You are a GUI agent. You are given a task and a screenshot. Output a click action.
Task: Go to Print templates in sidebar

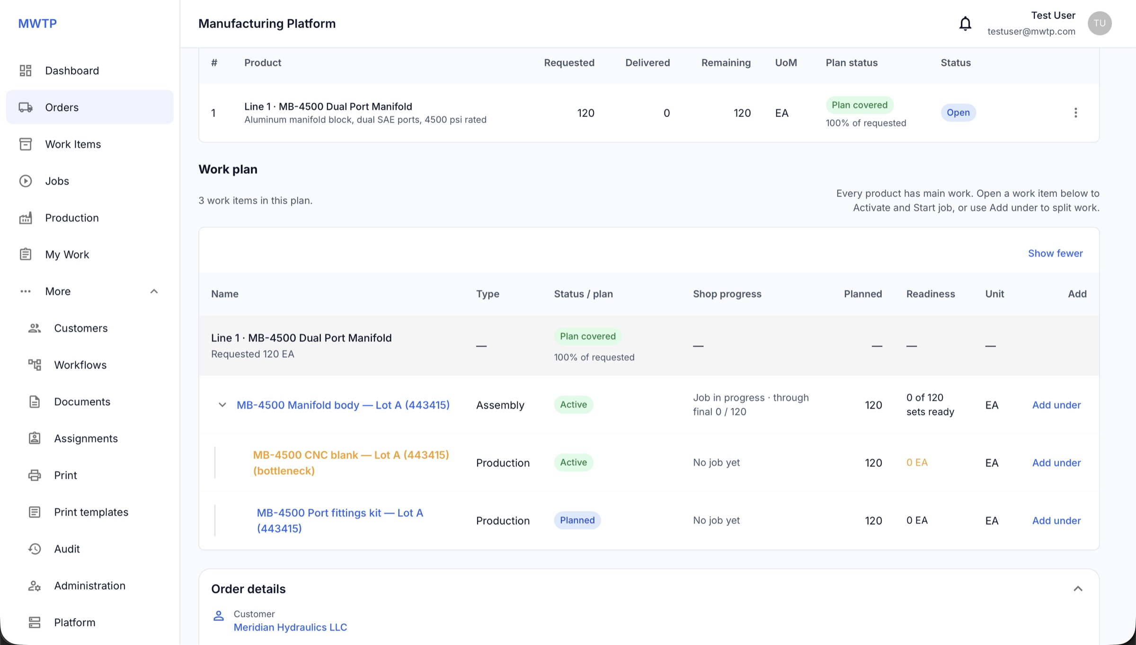click(x=90, y=512)
